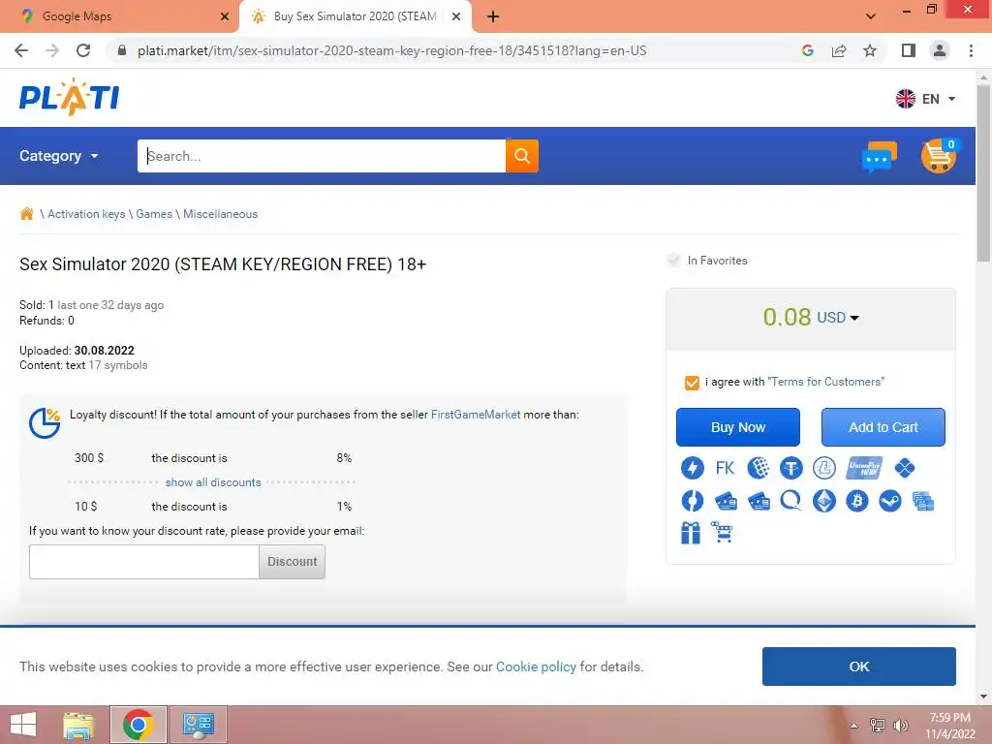Toggle the Terms for Customers agreement checkbox

click(x=692, y=383)
